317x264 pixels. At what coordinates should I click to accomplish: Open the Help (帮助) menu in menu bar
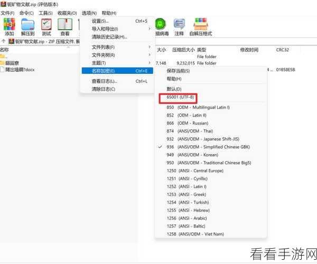point(109,13)
